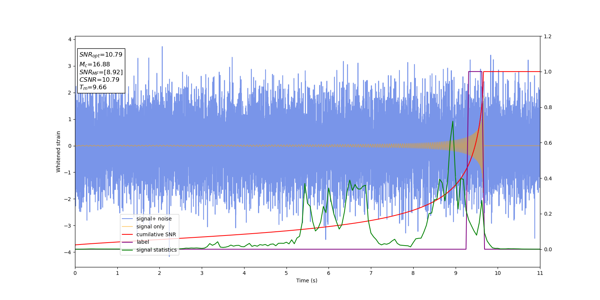Click the right y-axis tick label 0.6

547,143
